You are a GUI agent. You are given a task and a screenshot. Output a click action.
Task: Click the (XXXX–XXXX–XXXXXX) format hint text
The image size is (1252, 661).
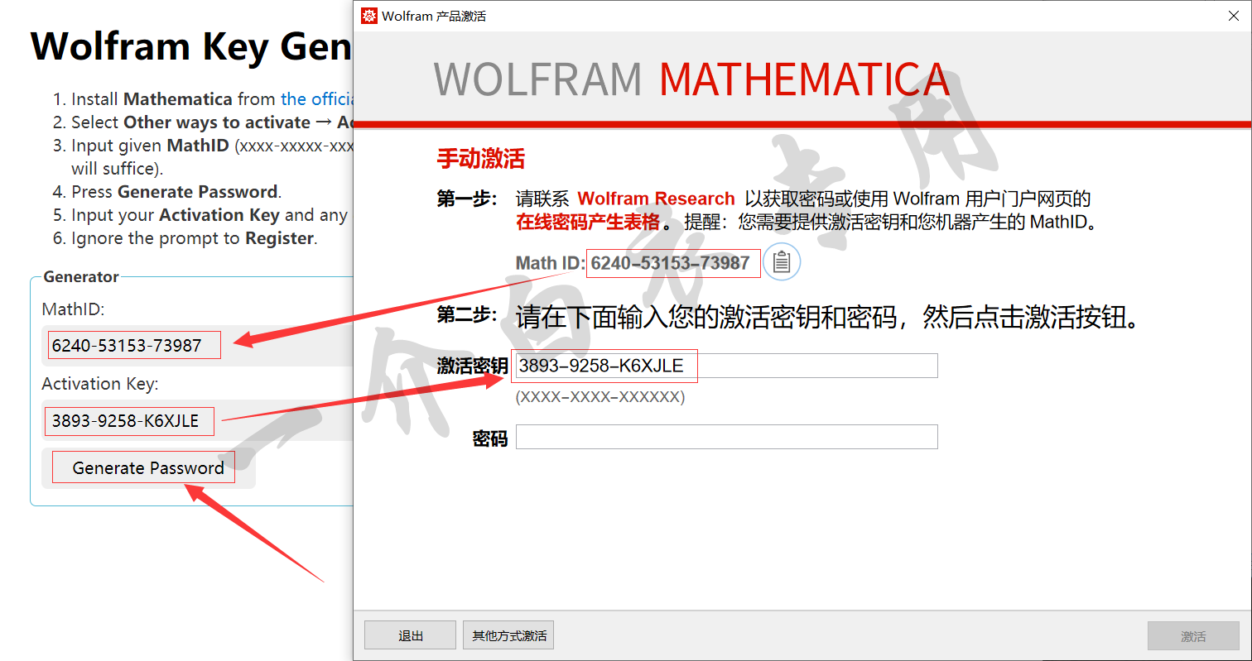click(x=600, y=397)
